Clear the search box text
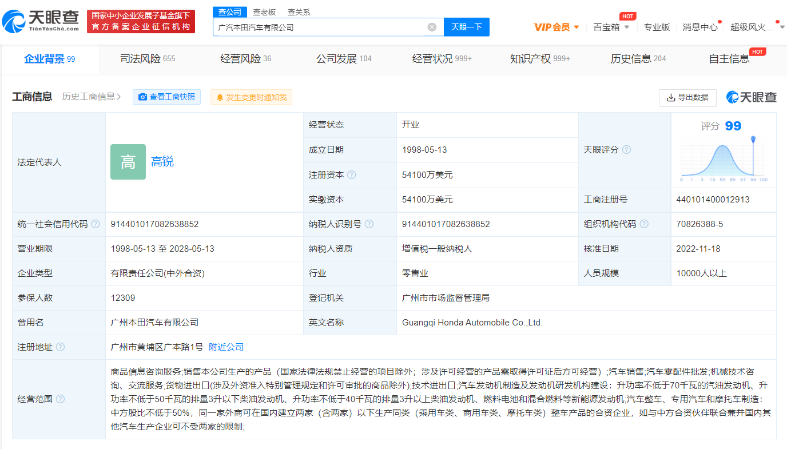The height and width of the screenshot is (449, 787). tap(432, 27)
